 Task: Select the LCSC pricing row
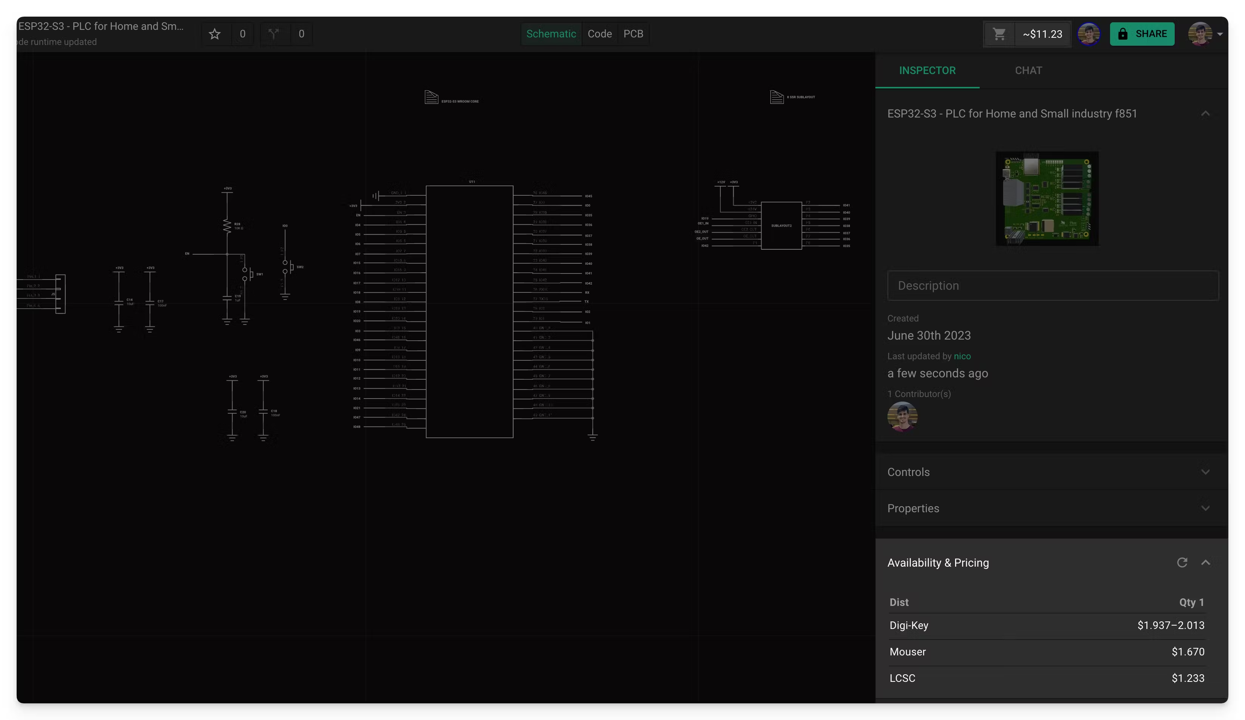1047,678
